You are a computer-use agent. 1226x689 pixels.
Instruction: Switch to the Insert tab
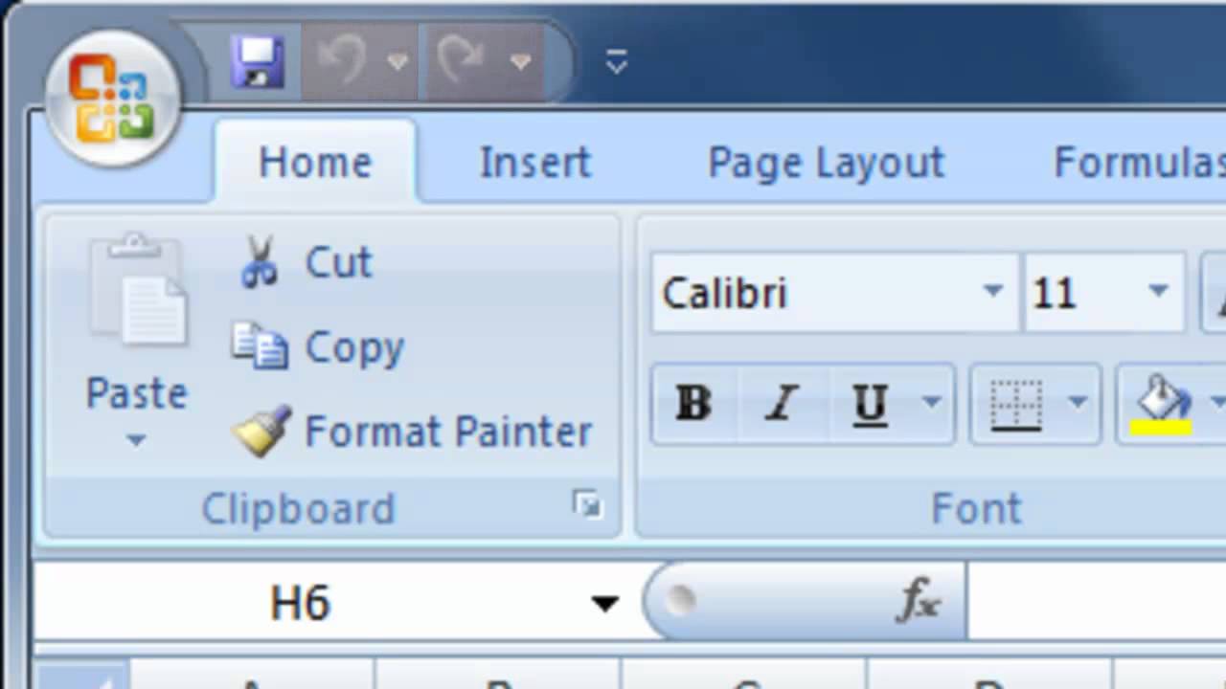pyautogui.click(x=534, y=163)
